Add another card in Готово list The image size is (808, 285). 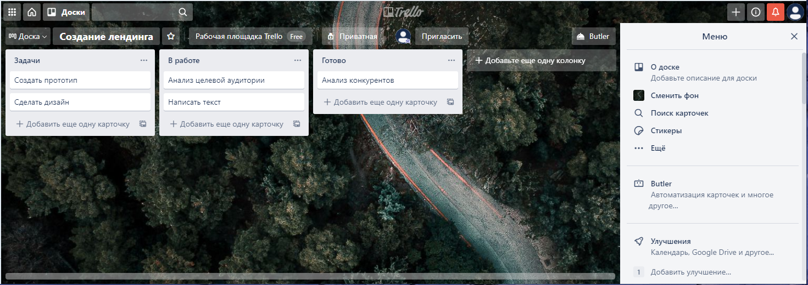point(380,102)
